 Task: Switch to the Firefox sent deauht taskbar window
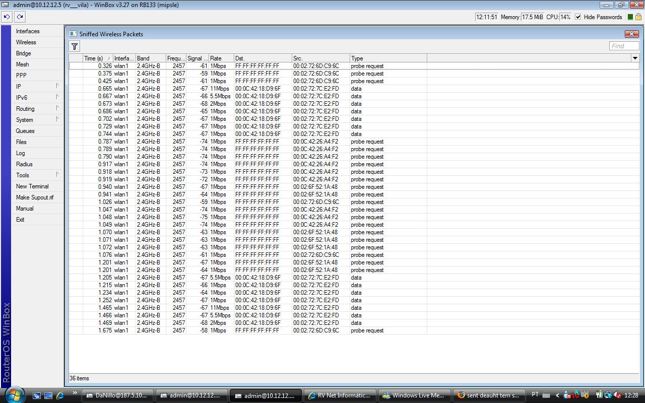489,395
